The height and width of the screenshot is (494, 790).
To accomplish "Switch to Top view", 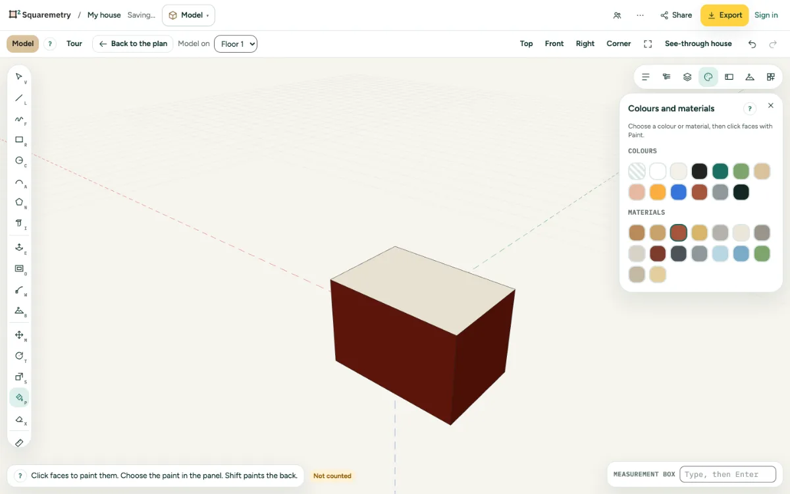I will click(527, 44).
